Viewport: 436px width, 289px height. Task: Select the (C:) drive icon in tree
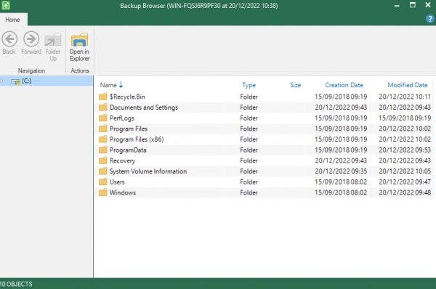[15, 81]
